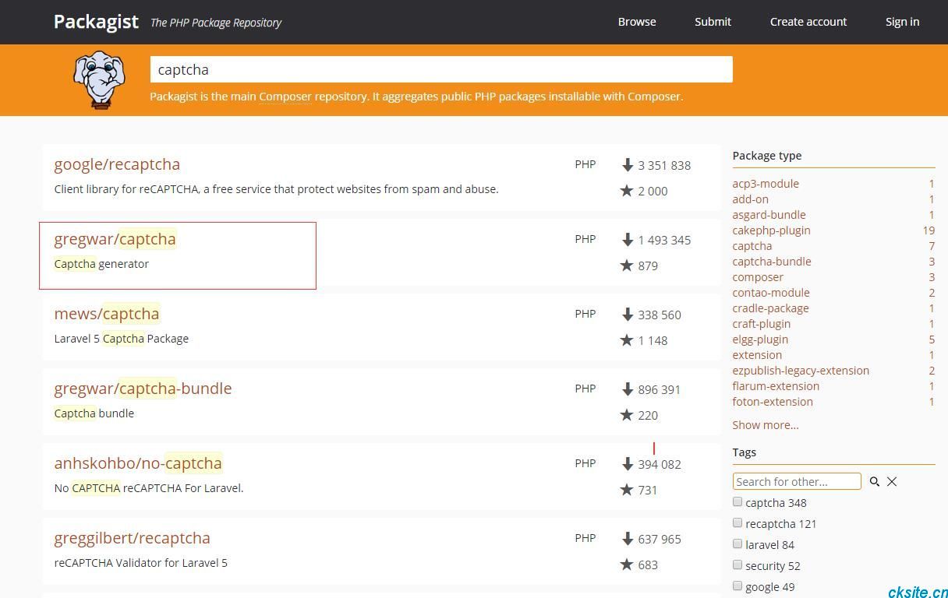The height and width of the screenshot is (598, 948).
Task: Open the Submit page
Action: click(x=713, y=22)
